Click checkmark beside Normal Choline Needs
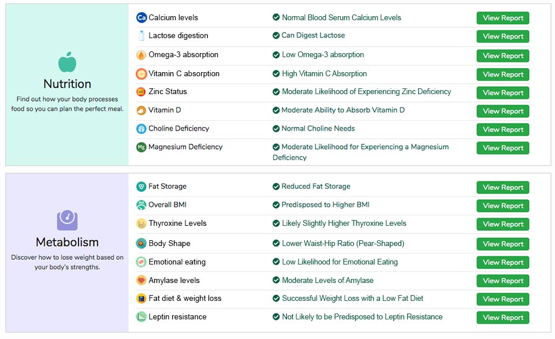 pyautogui.click(x=276, y=128)
